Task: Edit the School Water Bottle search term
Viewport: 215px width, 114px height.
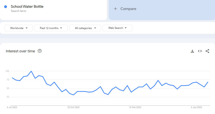Action: click(x=27, y=6)
